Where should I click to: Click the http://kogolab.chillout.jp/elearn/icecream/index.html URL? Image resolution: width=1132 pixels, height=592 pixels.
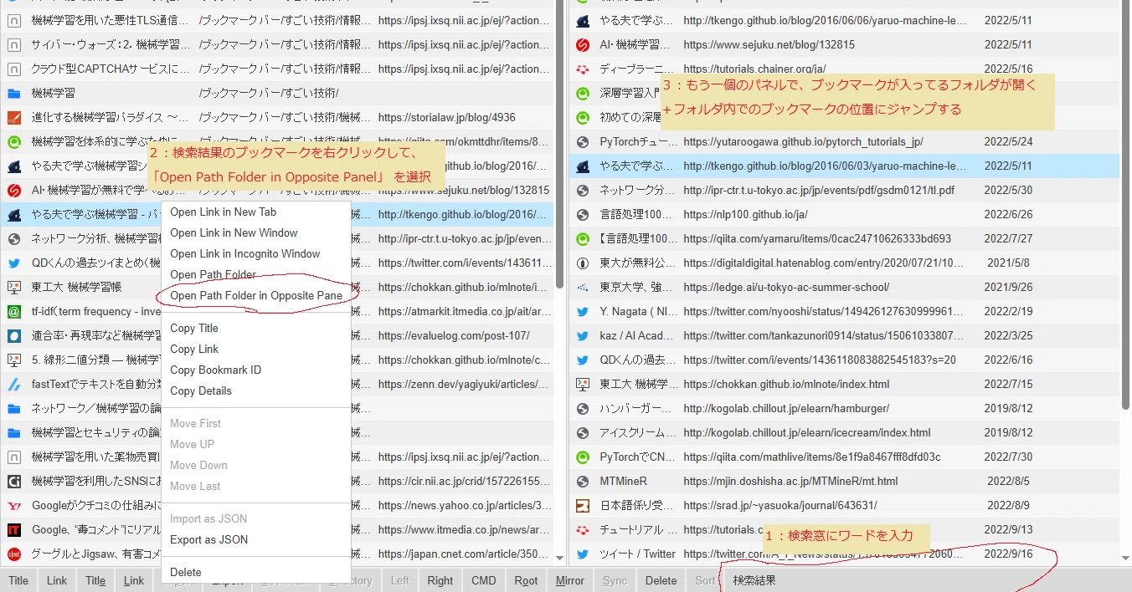click(807, 432)
